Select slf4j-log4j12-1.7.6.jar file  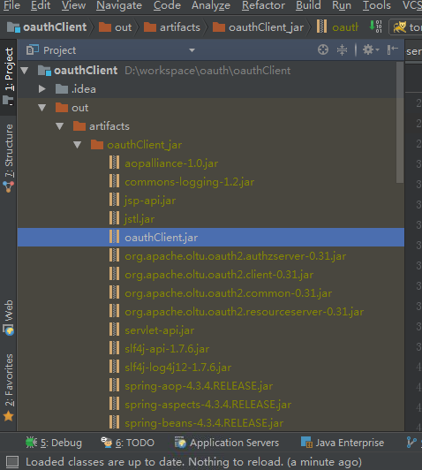point(178,368)
